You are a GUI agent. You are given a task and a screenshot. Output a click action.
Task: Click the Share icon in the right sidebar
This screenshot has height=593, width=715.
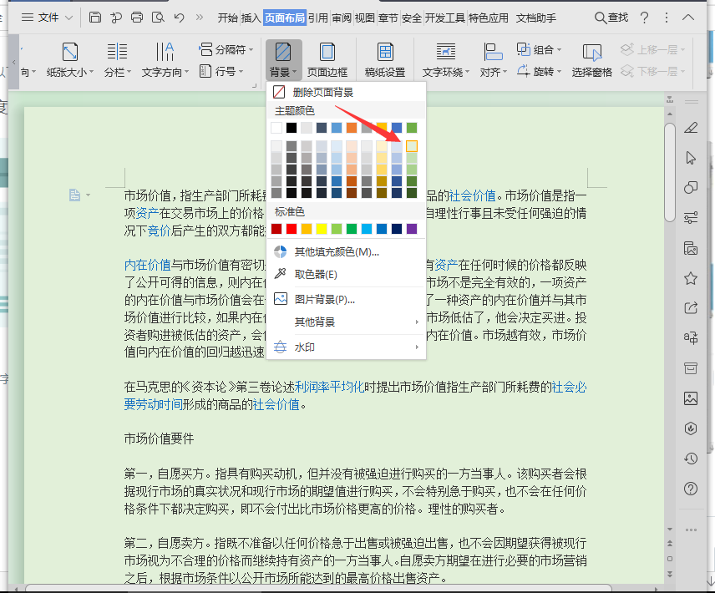(691, 307)
